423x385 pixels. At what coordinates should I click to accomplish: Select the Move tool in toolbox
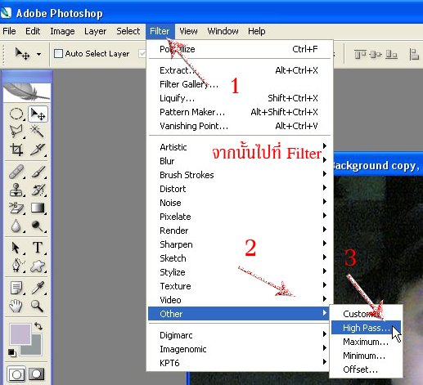click(x=38, y=114)
